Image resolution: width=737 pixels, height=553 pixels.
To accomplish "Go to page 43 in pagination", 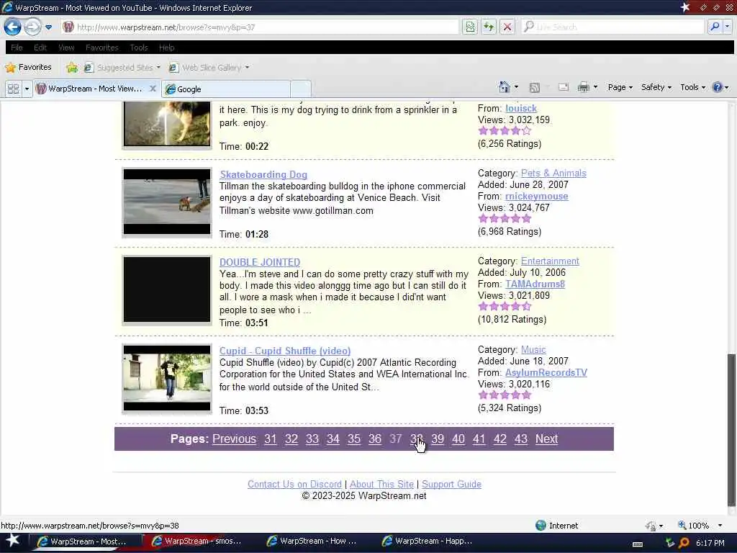I will point(521,439).
